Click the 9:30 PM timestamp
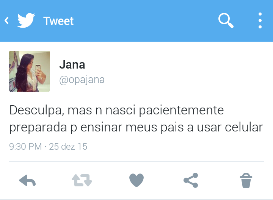Screen dimensions: 273x200 25,147
